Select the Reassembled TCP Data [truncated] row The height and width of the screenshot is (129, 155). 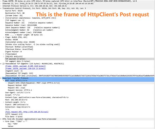[80, 76]
